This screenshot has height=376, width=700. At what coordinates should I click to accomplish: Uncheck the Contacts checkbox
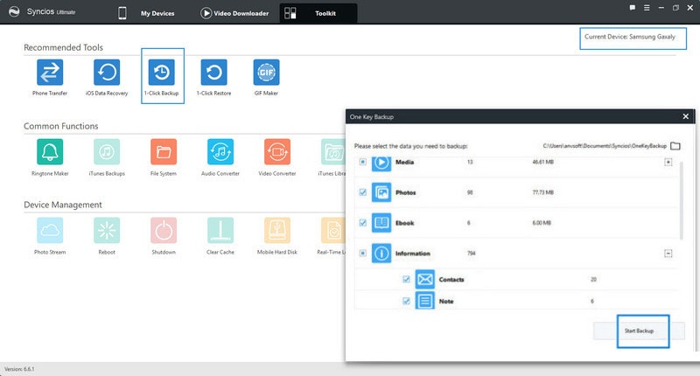click(x=406, y=279)
